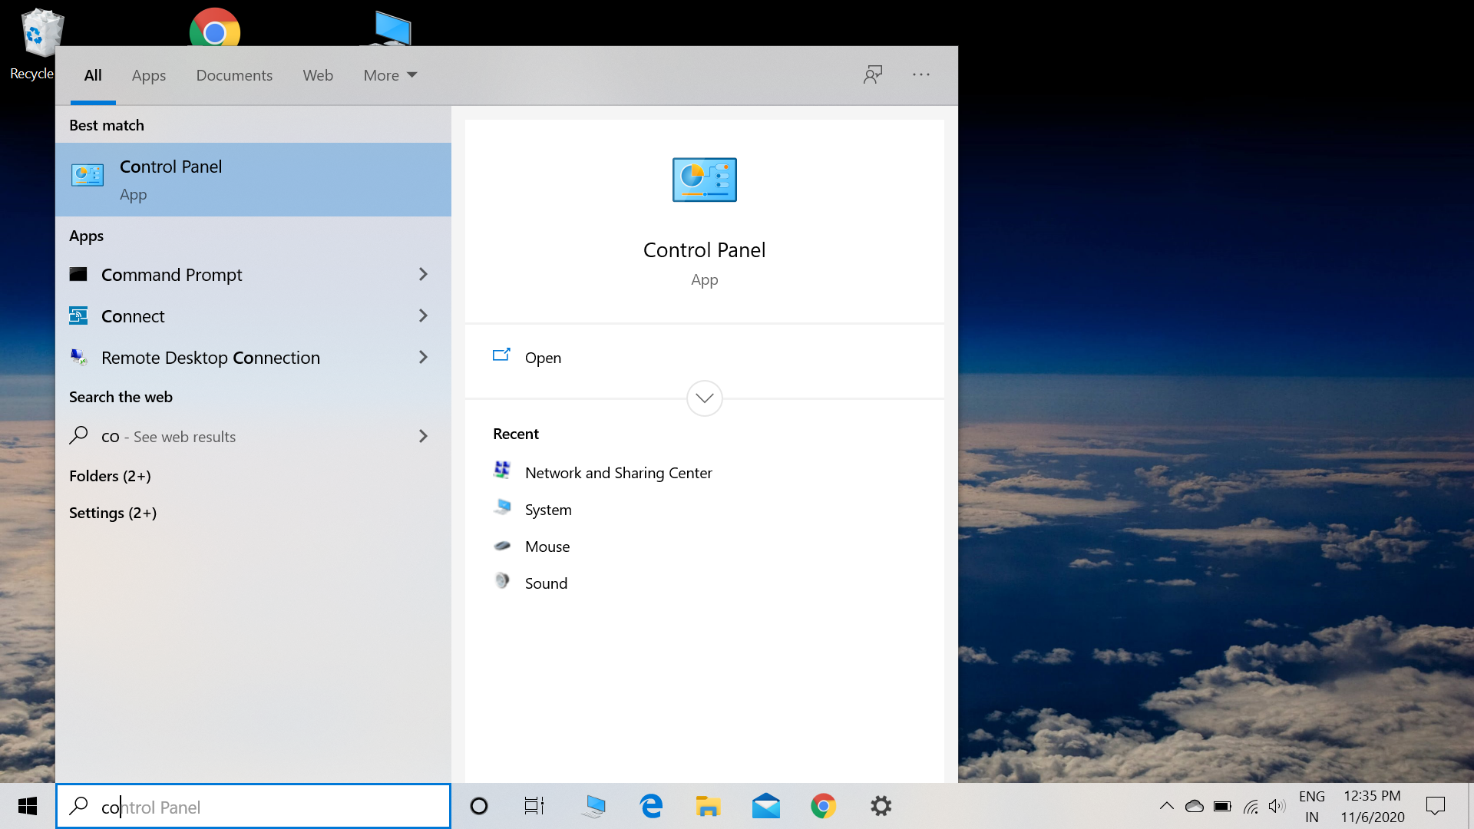The height and width of the screenshot is (829, 1474).
Task: Click Open to launch Control Panel
Action: pos(543,357)
